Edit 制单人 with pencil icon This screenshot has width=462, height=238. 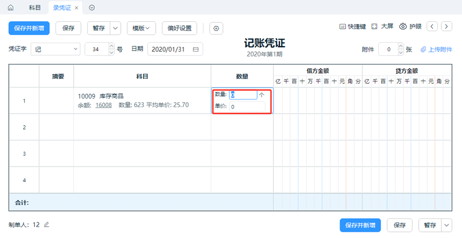tap(46, 225)
